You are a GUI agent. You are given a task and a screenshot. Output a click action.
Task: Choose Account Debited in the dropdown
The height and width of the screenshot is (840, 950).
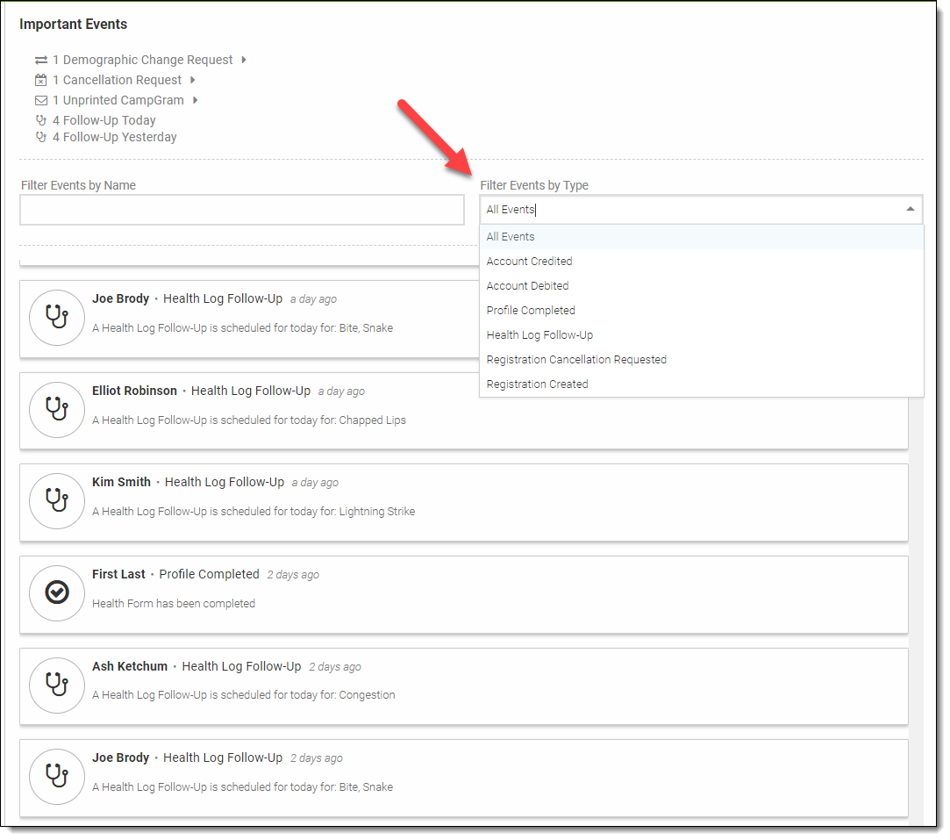coord(527,286)
